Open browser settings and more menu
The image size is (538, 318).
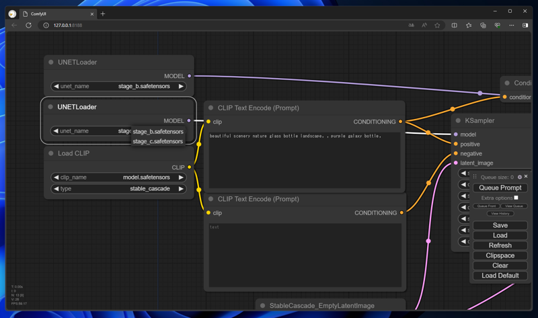(x=512, y=26)
